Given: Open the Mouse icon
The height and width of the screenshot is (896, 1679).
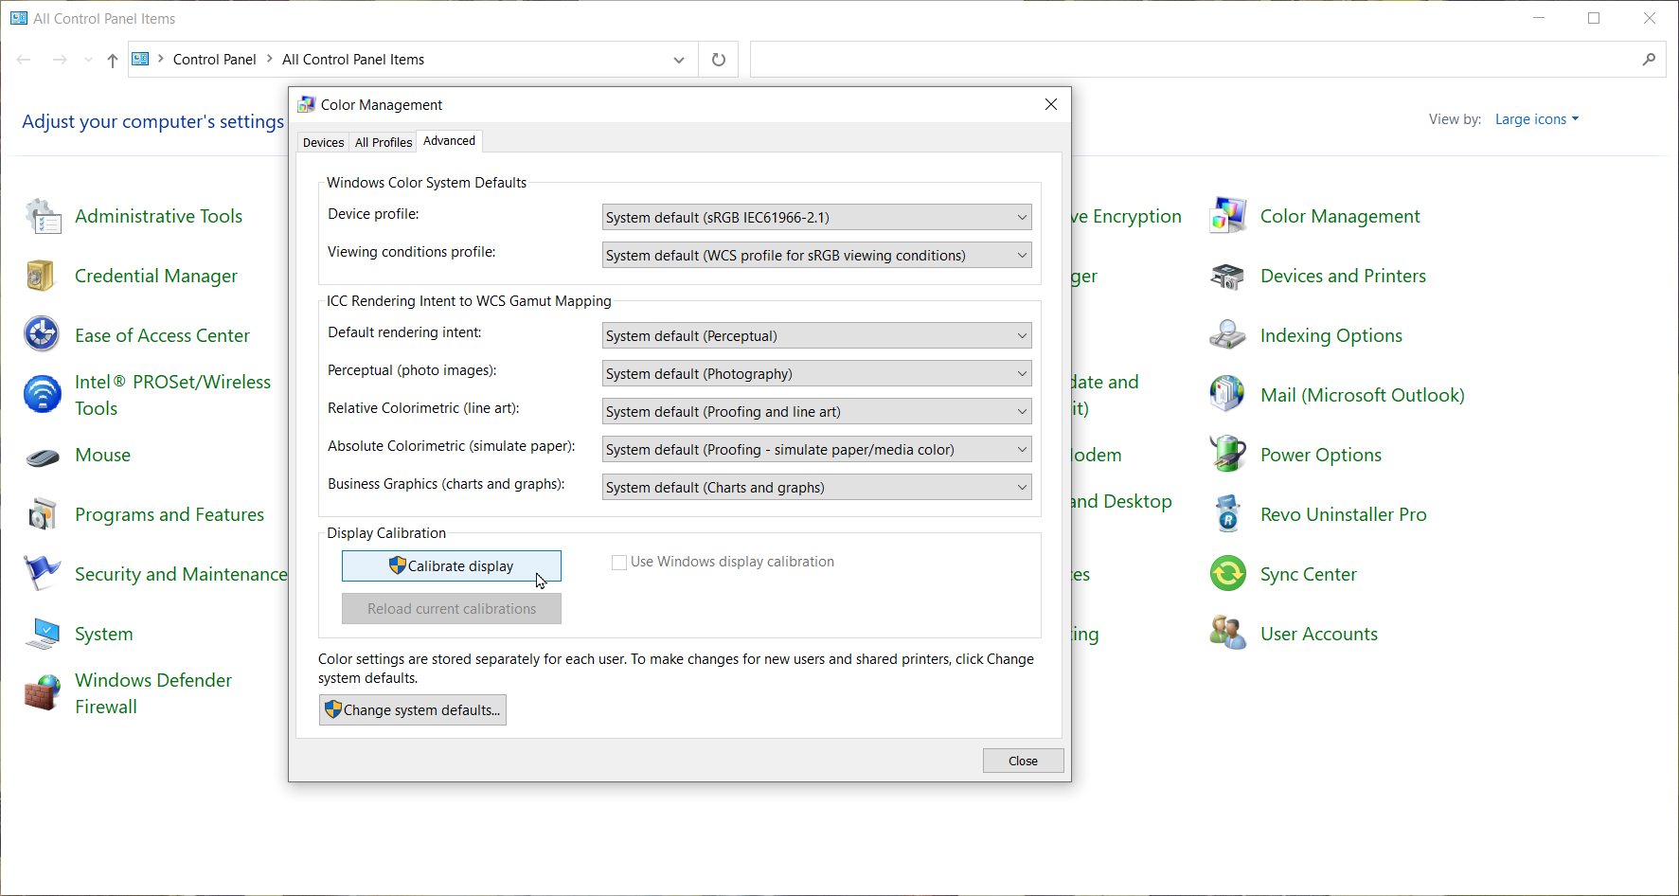Looking at the screenshot, I should point(43,456).
